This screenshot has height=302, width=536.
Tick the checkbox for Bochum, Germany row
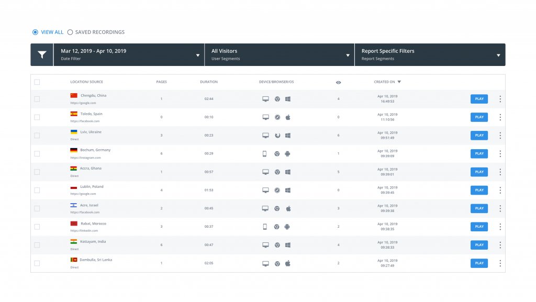(37, 154)
